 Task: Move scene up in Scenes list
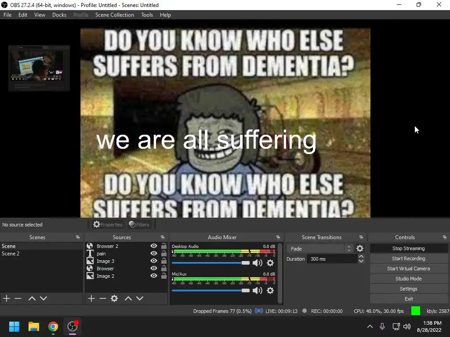click(32, 298)
